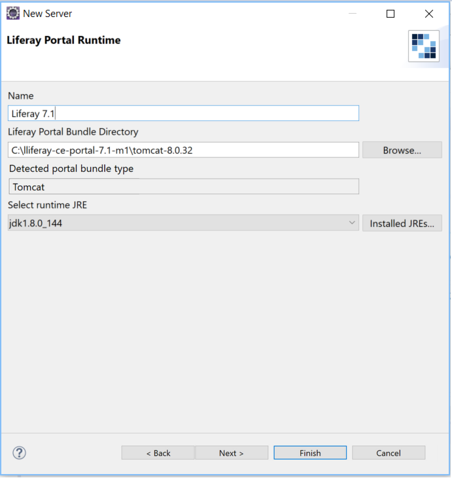Click the Liferay logo icon
Image resolution: width=452 pixels, height=478 pixels.
click(x=424, y=46)
